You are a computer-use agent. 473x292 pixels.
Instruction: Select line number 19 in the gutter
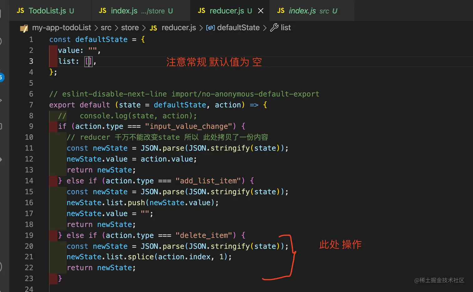coord(29,235)
